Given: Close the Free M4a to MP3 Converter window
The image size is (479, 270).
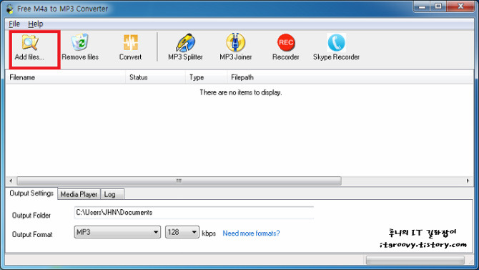Looking at the screenshot, I should [460, 6].
